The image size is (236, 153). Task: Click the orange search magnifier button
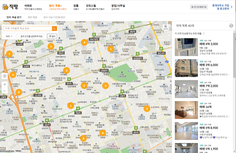pyautogui.click(x=54, y=29)
